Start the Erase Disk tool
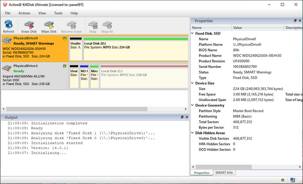303x184 pixels. (x=29, y=26)
